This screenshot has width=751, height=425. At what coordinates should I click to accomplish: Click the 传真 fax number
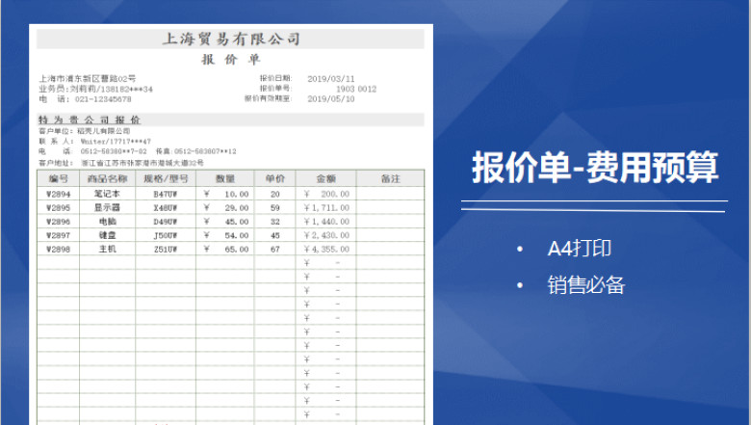point(195,151)
